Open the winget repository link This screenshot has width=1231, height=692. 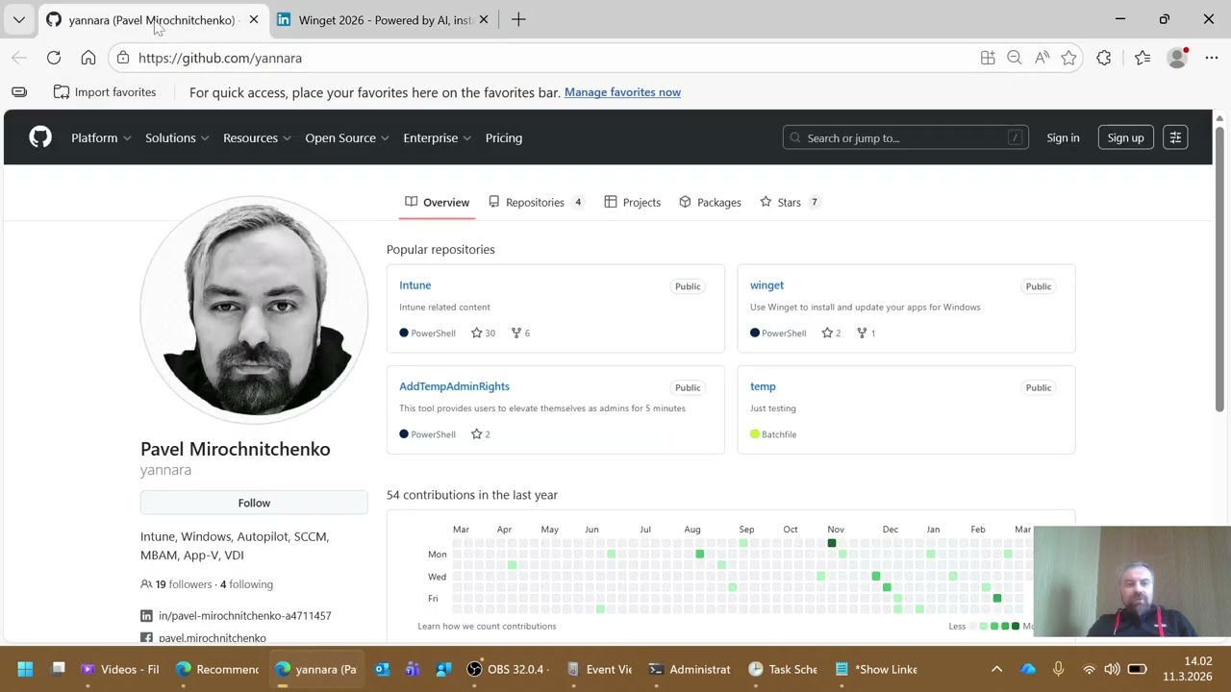coord(766,285)
